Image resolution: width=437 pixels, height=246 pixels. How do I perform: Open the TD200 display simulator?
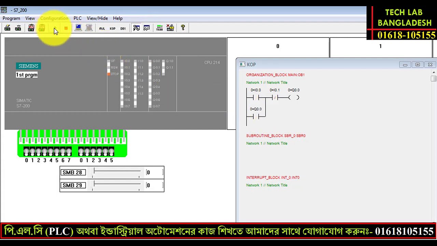159,28
